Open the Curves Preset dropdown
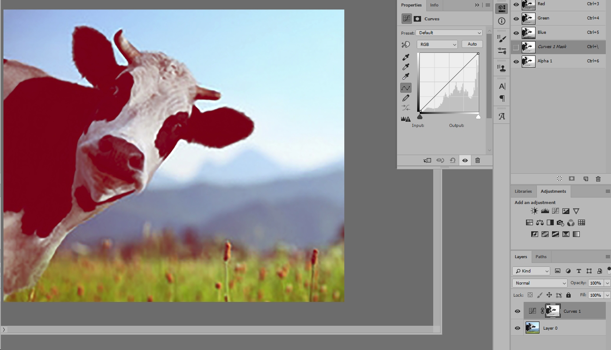This screenshot has height=350, width=611. coord(449,33)
